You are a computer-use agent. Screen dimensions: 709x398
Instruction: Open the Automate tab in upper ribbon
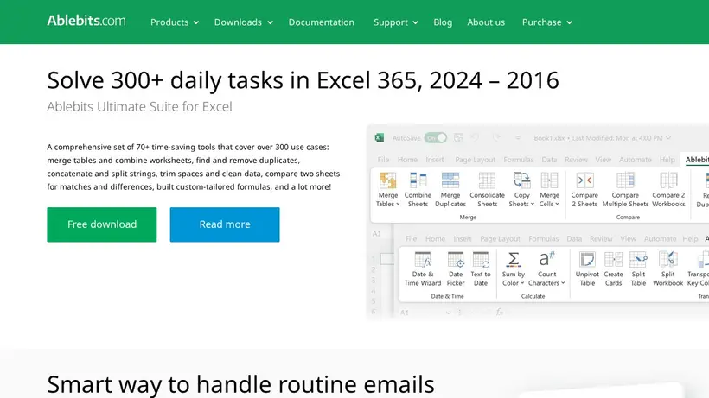[x=636, y=160]
